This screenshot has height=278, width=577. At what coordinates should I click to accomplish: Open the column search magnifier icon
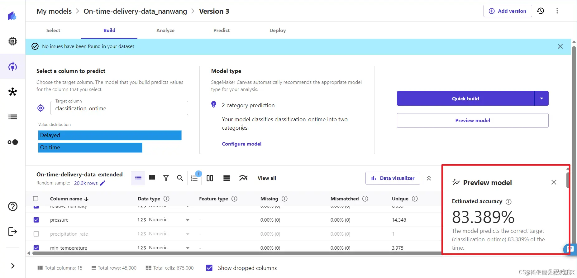click(x=180, y=178)
